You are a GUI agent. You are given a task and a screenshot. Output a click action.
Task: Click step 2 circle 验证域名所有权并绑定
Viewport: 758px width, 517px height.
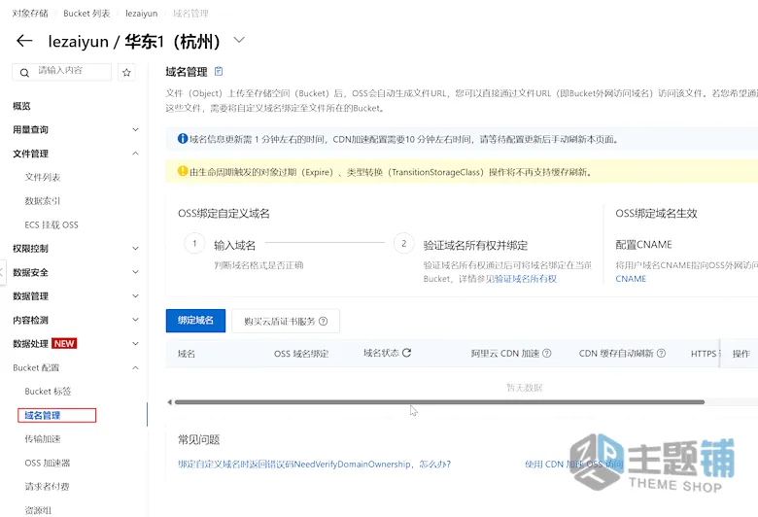click(x=403, y=243)
